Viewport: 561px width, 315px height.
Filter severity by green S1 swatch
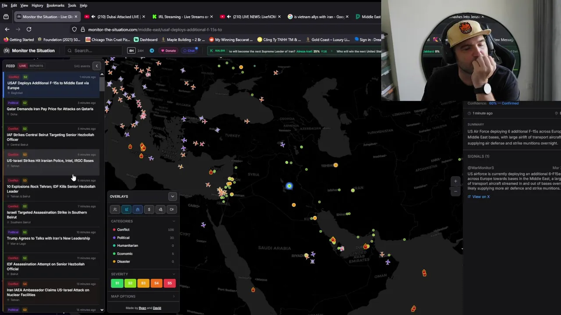117,283
